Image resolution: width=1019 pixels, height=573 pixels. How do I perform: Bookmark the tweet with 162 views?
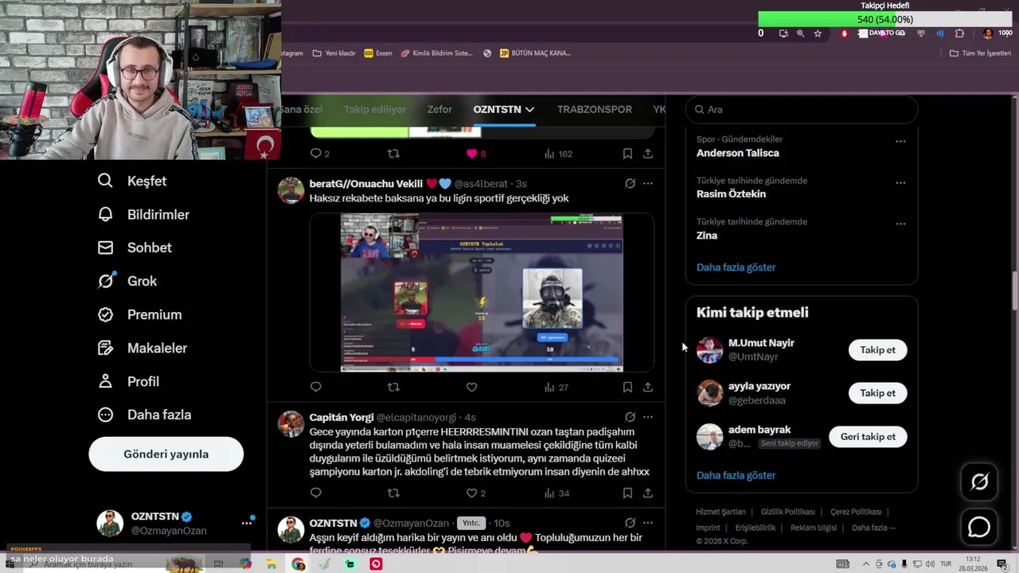[x=627, y=154]
